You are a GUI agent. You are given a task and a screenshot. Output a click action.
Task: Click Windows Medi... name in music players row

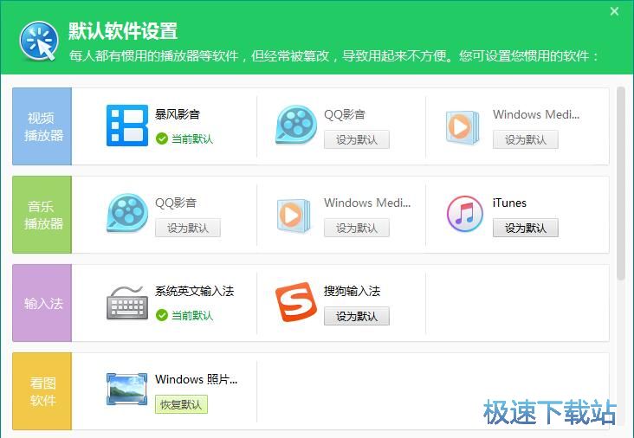click(367, 203)
